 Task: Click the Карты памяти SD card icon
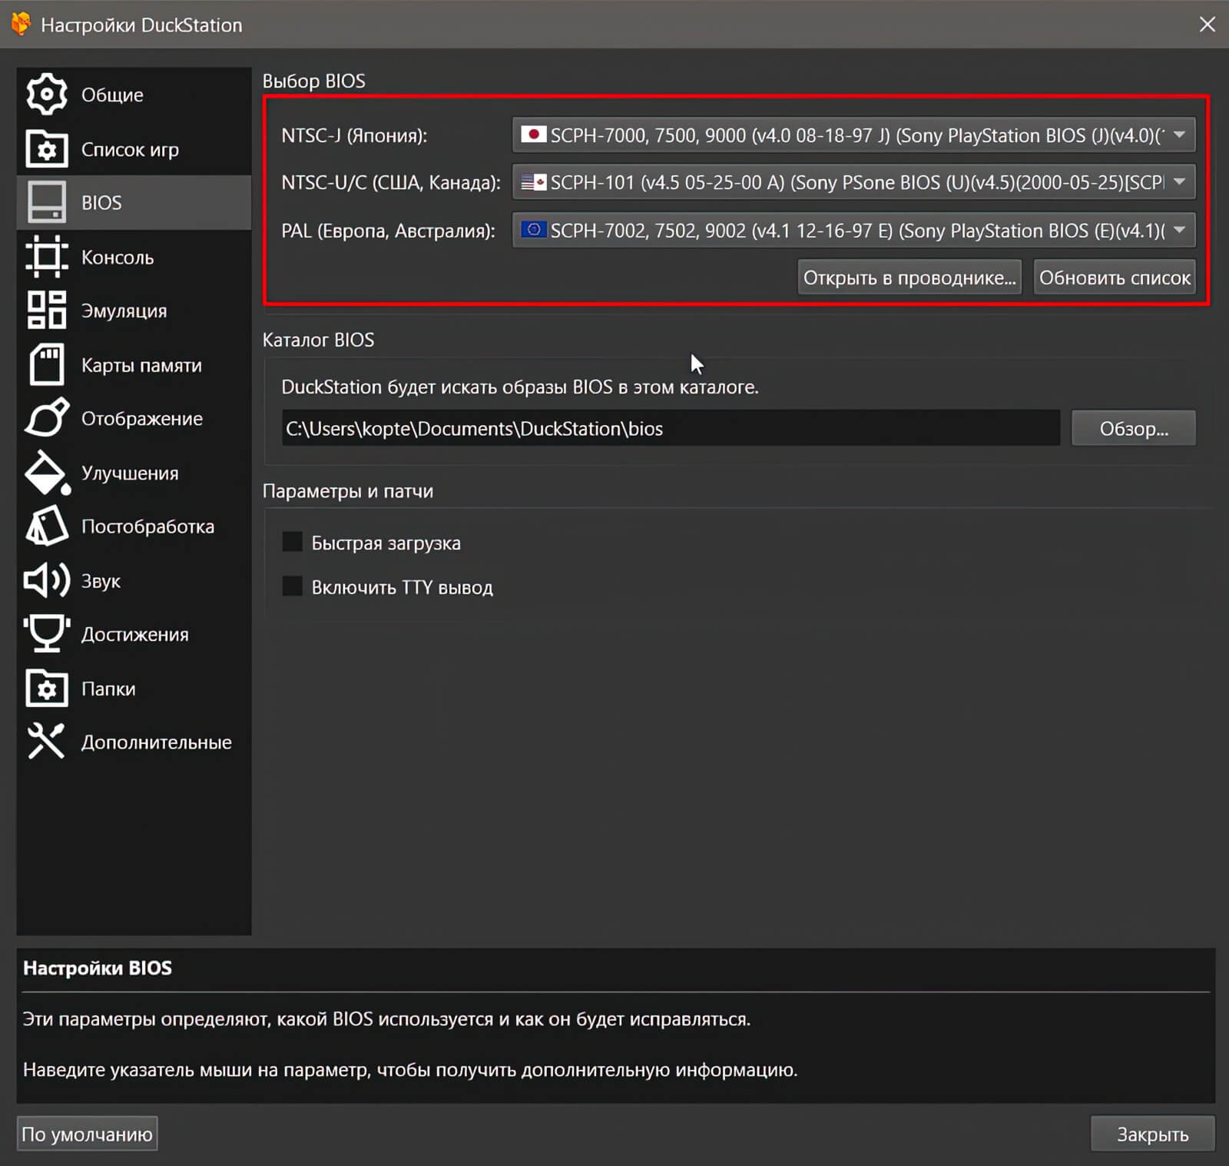(x=47, y=364)
